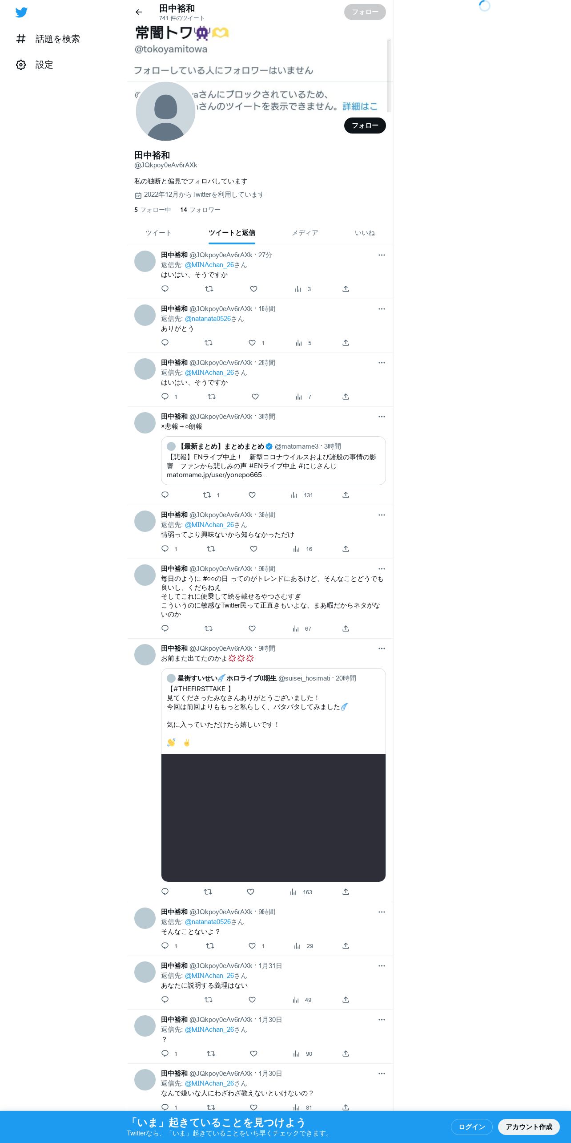Share the そんなことないよ？ reply

coord(346,946)
